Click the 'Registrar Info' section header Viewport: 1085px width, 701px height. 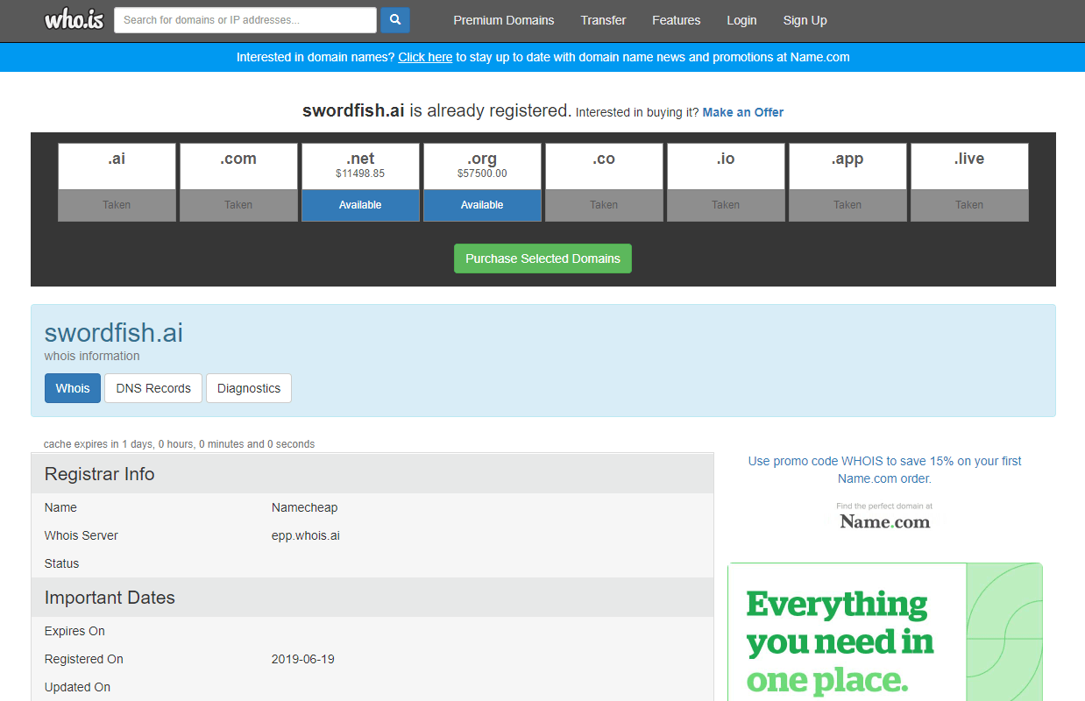tap(372, 474)
